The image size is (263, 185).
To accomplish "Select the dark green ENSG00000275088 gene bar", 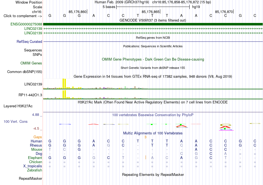I will pyautogui.click(x=153, y=24).
